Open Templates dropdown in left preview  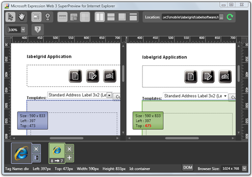point(110,95)
